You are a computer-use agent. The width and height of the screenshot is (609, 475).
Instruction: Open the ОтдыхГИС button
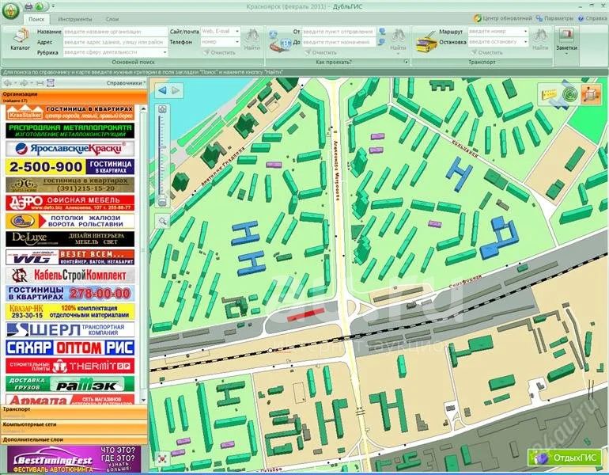coord(565,458)
